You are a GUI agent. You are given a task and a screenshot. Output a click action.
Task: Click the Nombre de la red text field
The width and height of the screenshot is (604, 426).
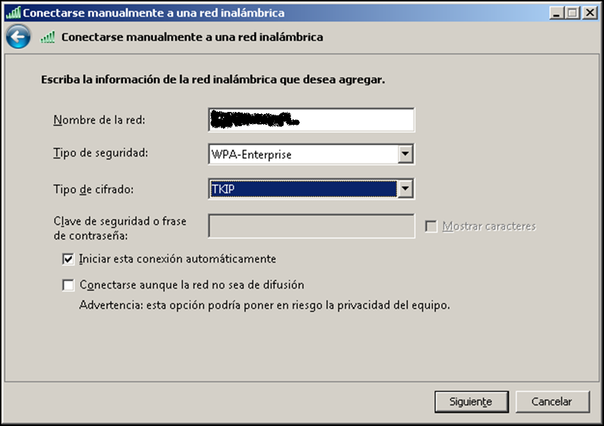[x=312, y=120]
